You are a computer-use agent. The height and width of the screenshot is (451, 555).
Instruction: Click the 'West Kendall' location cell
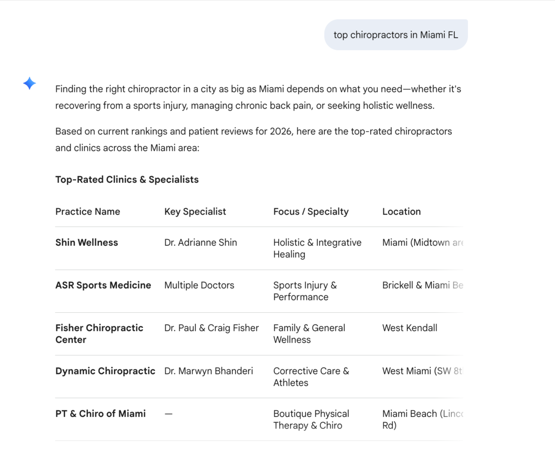click(x=410, y=328)
